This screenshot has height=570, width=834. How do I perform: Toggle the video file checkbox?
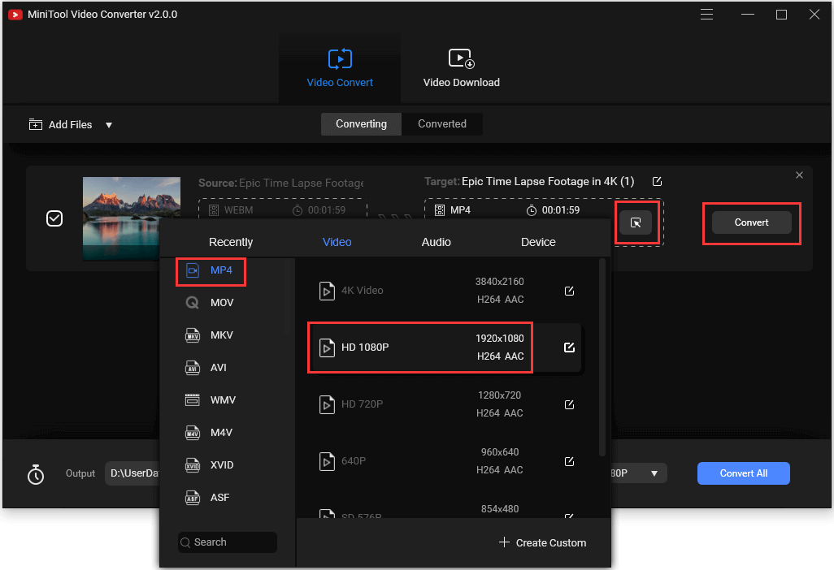pos(54,218)
